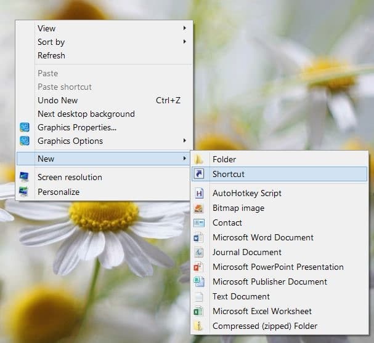Click the zipped folder icon
The width and height of the screenshot is (374, 343).
point(198,326)
